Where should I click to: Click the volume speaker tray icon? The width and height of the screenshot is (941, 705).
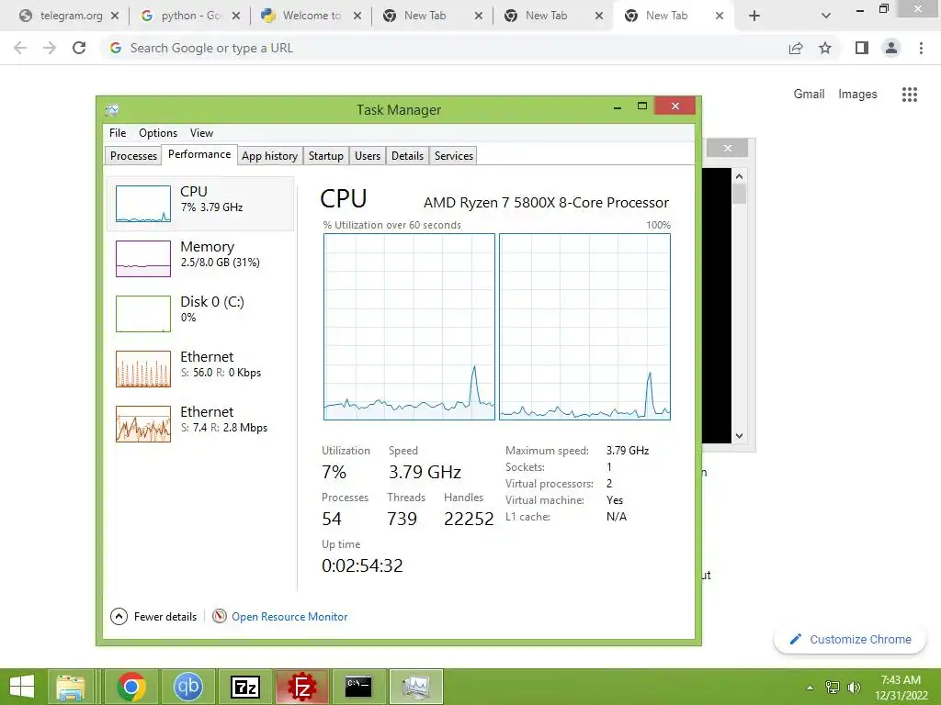tap(854, 688)
